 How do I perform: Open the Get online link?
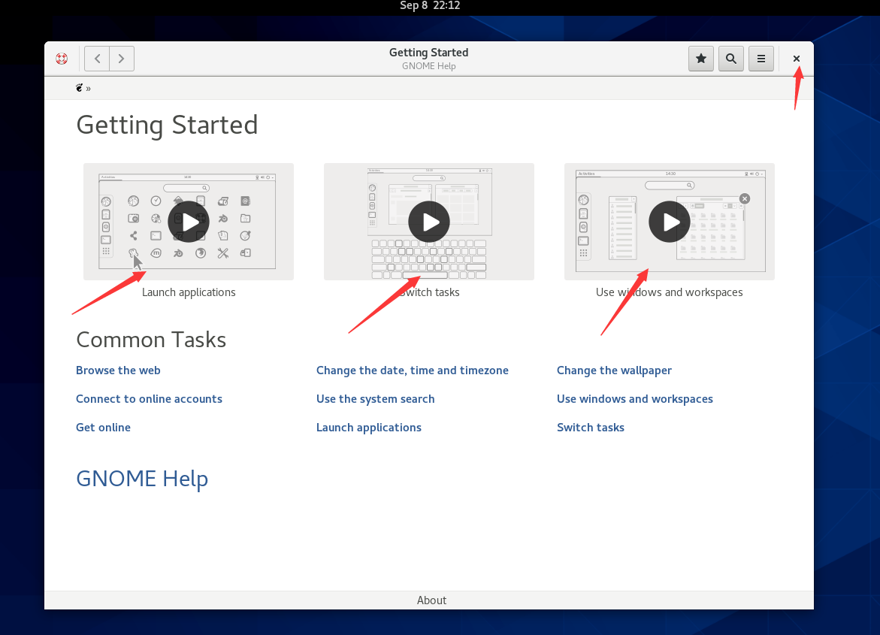point(103,428)
